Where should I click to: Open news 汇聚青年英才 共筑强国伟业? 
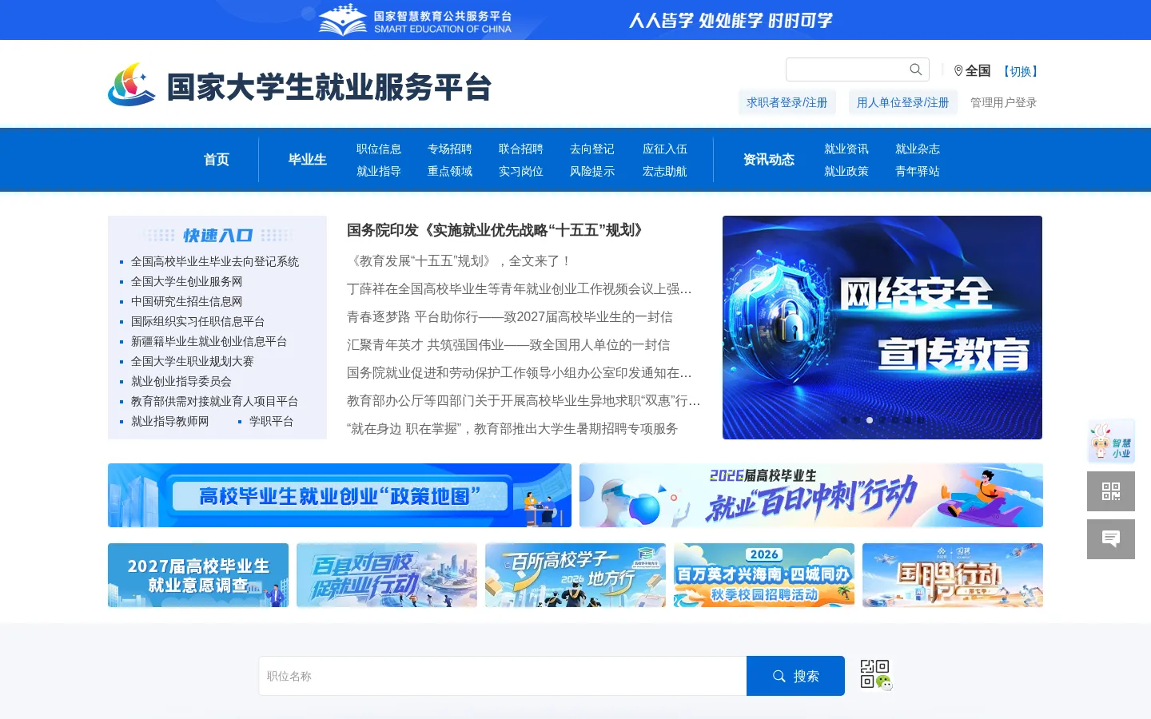(508, 344)
